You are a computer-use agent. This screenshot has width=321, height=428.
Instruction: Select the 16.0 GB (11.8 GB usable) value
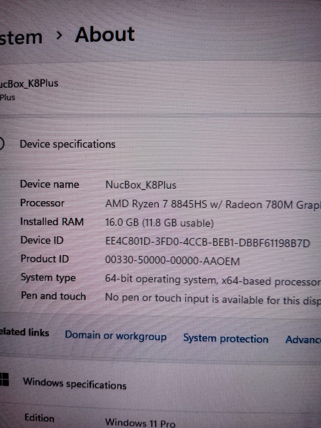(159, 223)
